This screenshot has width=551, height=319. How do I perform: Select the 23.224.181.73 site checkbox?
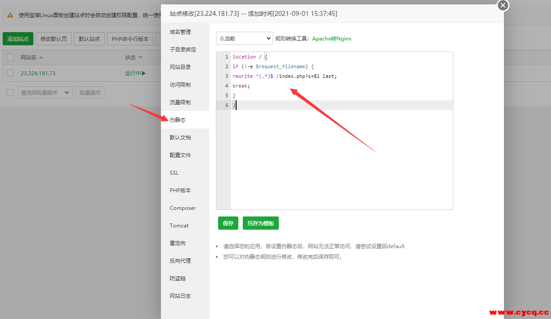click(10, 73)
